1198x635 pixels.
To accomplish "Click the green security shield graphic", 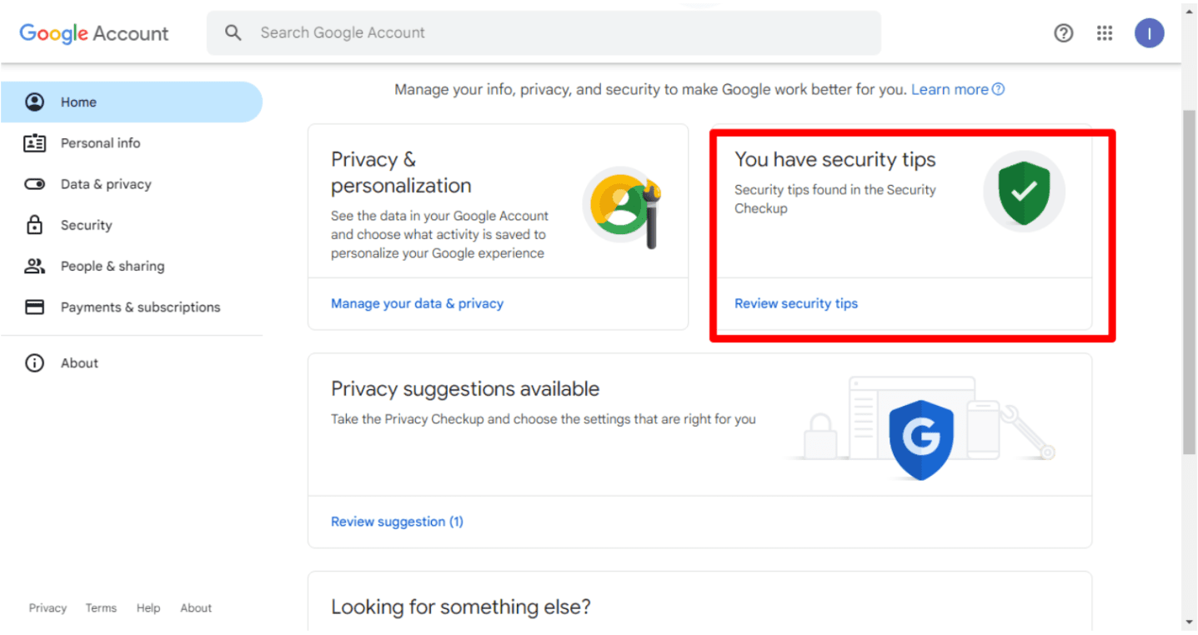I will [x=1024, y=191].
